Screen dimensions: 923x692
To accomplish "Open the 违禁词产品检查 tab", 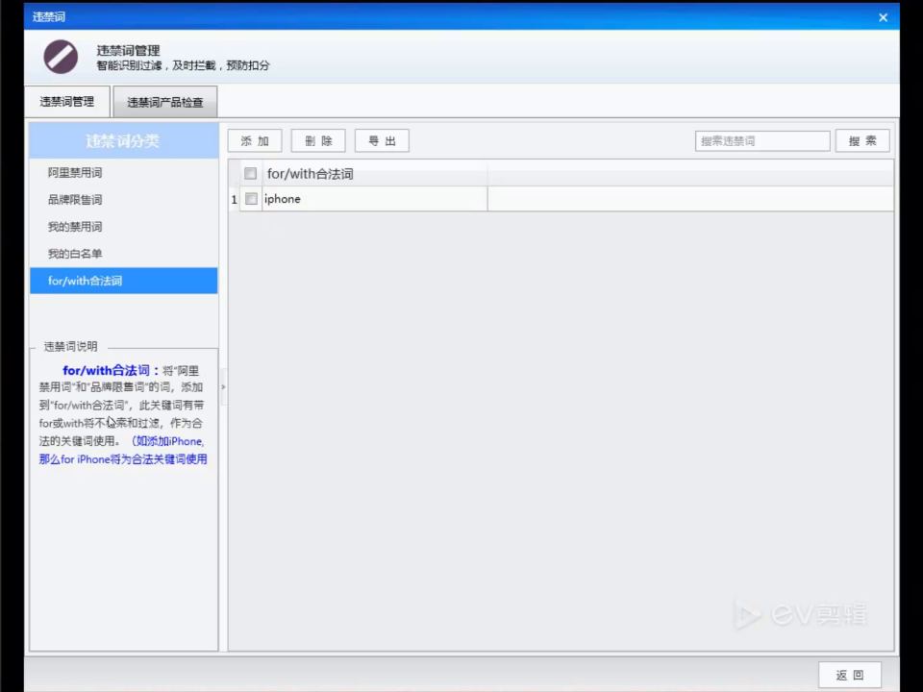I will coord(164,103).
